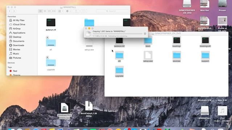Select setup.exe in DVD window
This screenshot has height=130, width=232.
[x=148, y=55]
